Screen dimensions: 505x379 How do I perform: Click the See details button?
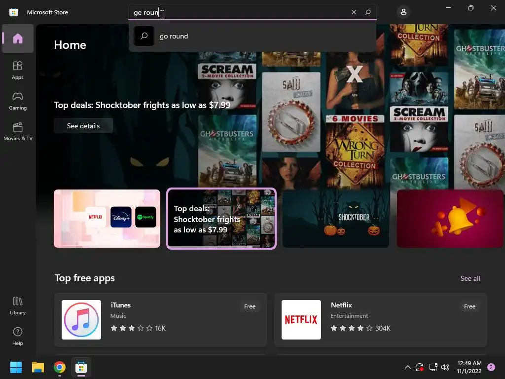click(83, 126)
